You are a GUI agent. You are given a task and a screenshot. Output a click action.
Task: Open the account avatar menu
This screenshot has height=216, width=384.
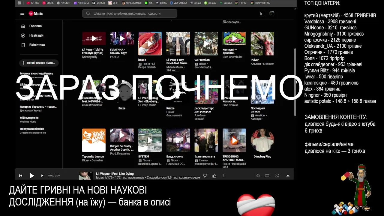coord(272,13)
